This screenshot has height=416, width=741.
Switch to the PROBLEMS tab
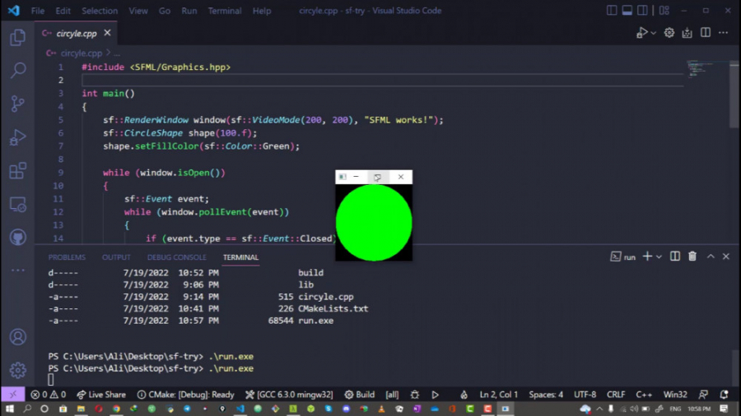(67, 257)
